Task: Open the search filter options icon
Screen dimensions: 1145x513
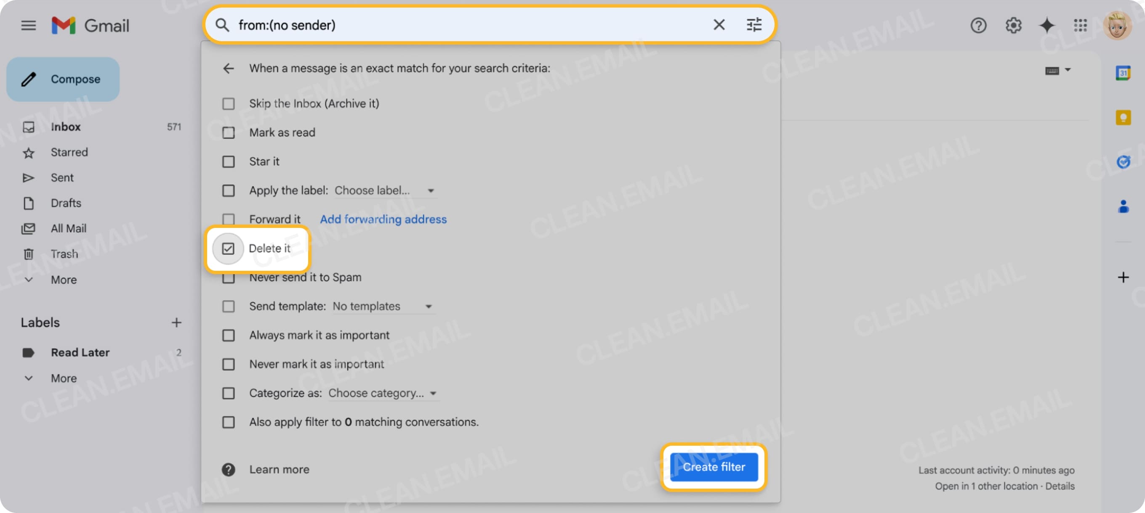Action: coord(754,25)
